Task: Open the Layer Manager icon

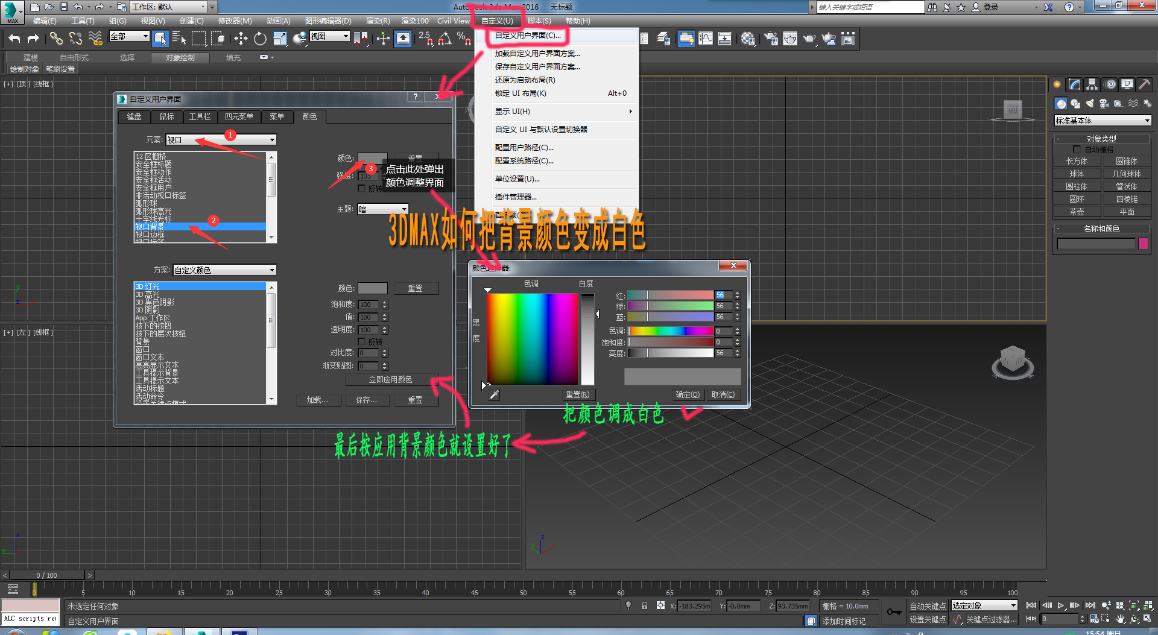Action: click(663, 38)
